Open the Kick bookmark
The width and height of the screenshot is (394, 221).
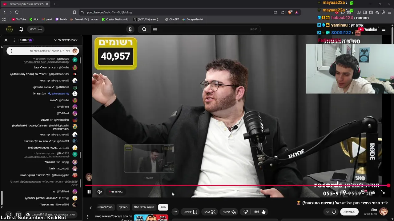click(x=34, y=19)
